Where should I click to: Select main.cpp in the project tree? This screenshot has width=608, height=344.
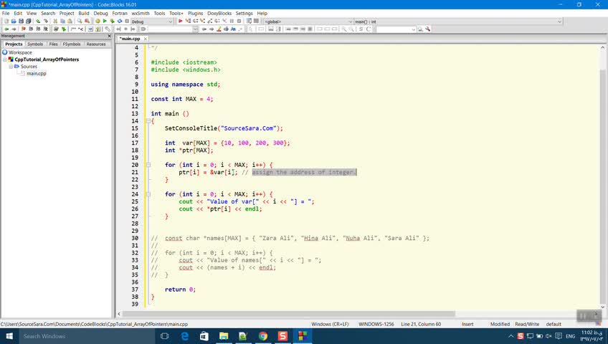click(36, 73)
